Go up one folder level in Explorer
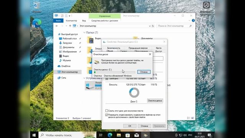 pos(70,26)
